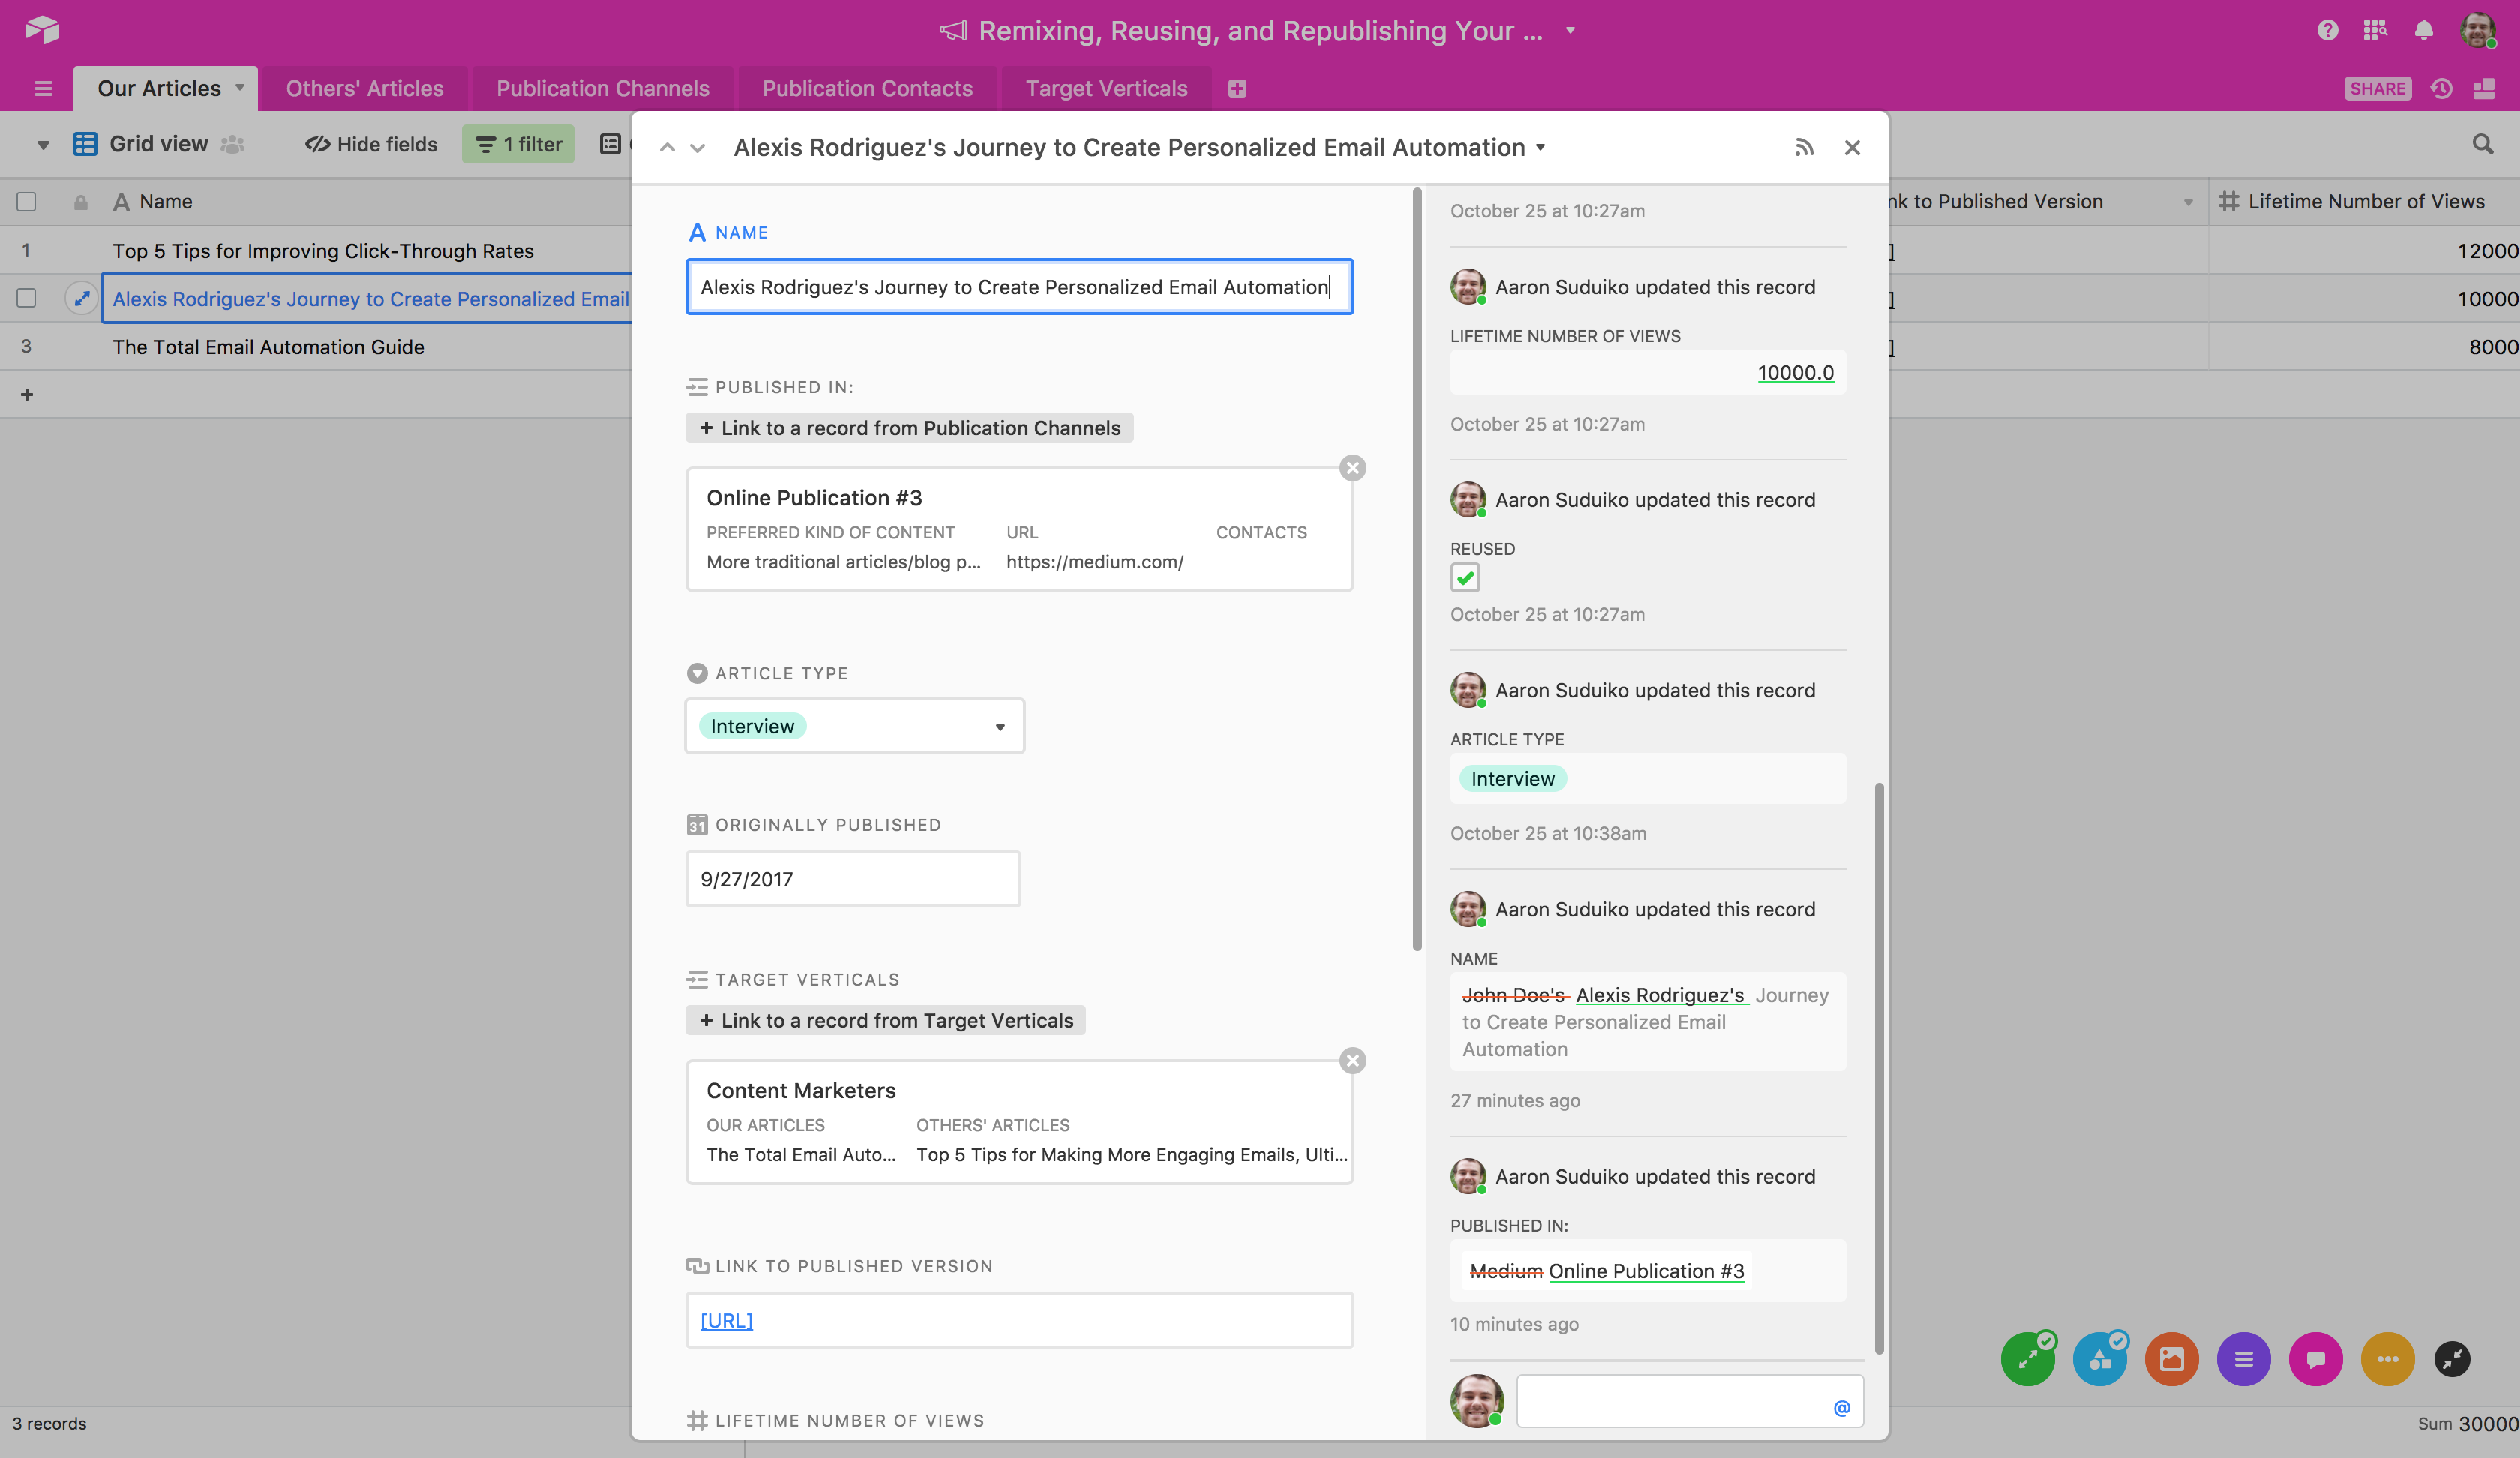Expand the views sidebar toggle arrow
Image resolution: width=2520 pixels, height=1458 pixels.
43,145
